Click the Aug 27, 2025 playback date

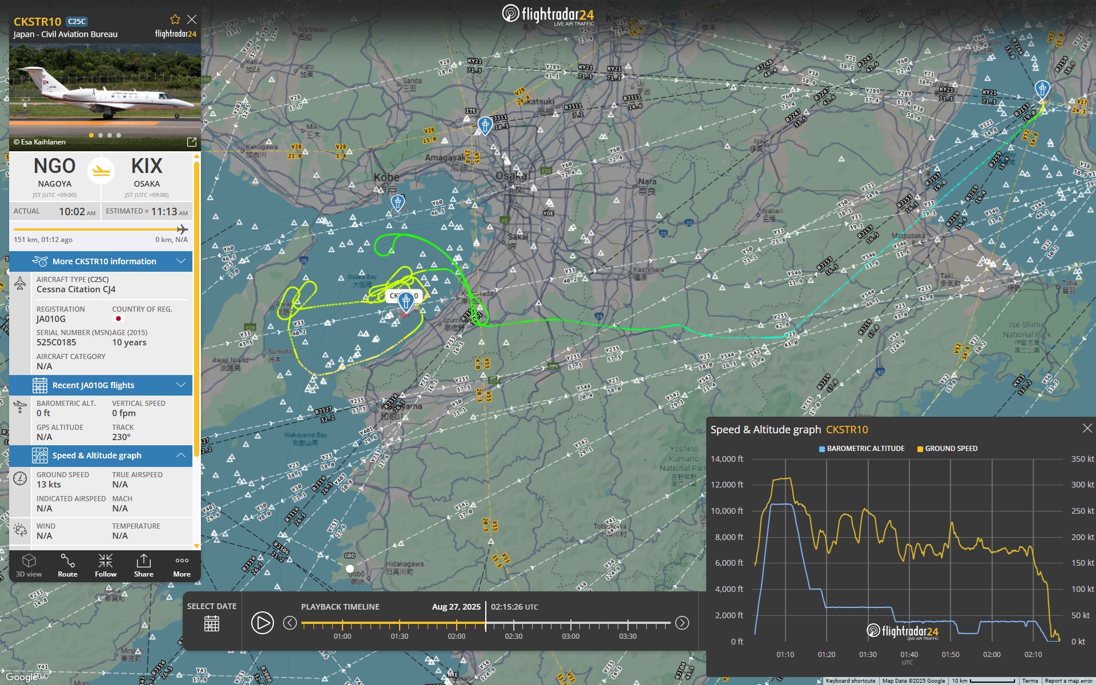(456, 607)
